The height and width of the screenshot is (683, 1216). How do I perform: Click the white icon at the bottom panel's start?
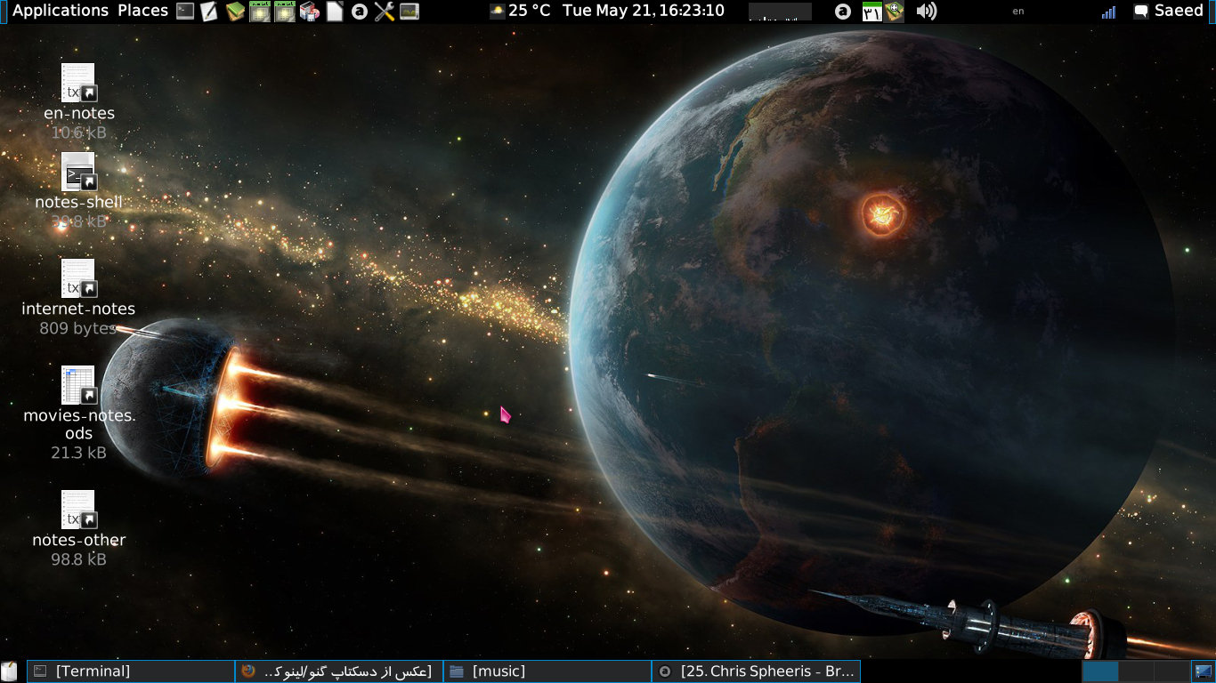(10, 671)
